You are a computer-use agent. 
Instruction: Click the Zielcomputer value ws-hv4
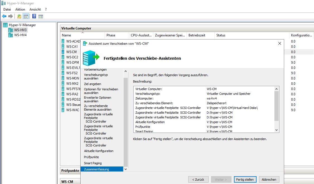pos(212,98)
